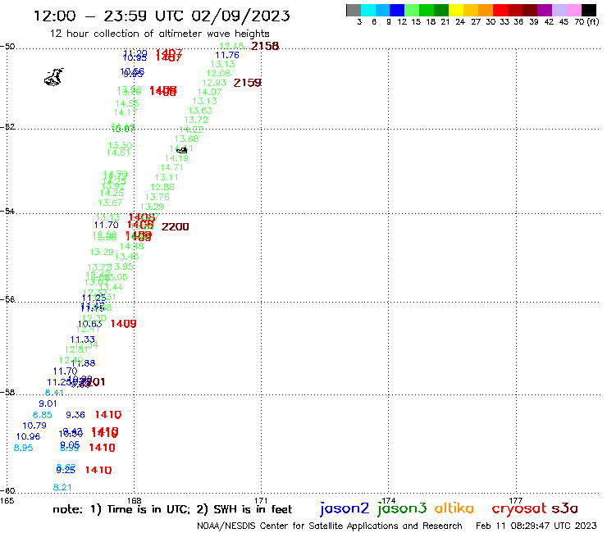Click the jason2 satellite label
The height and width of the screenshot is (533, 607).
(345, 508)
